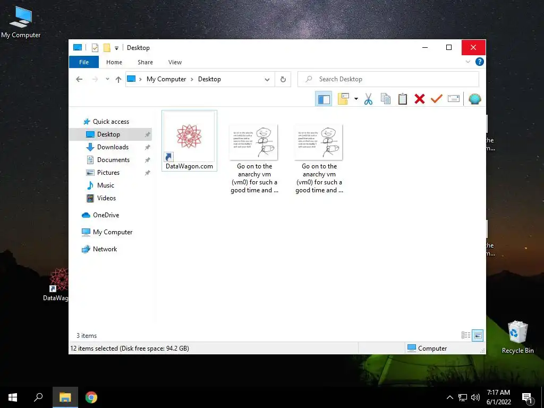Select Network in navigation pane

click(x=105, y=249)
